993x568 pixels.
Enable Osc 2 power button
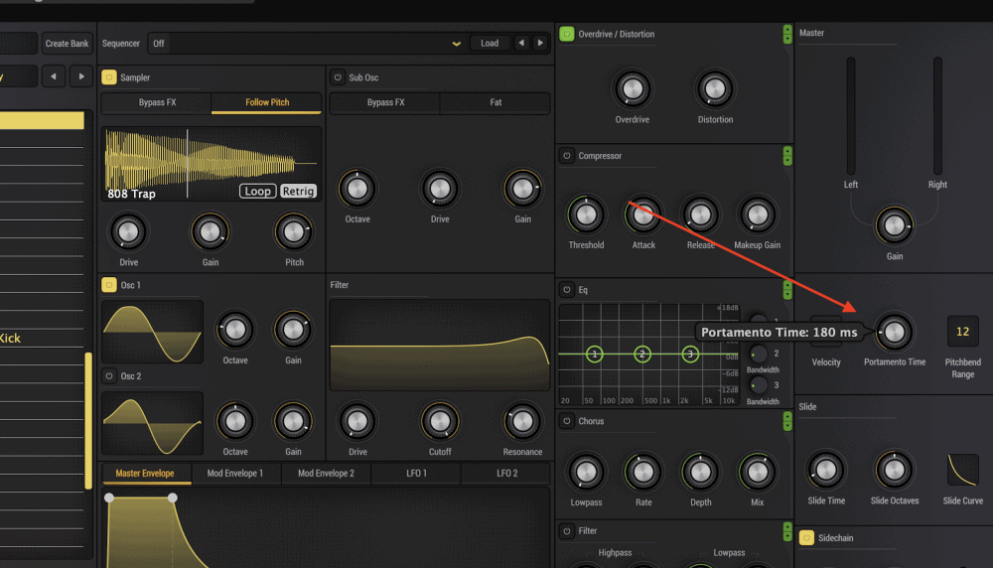pyautogui.click(x=109, y=376)
